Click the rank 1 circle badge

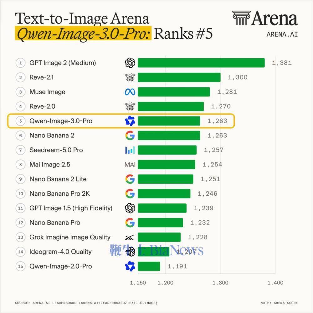click(x=21, y=63)
